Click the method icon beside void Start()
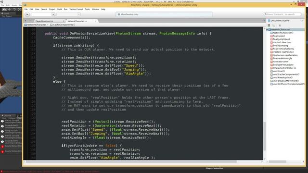308x173 pixels. (271, 72)
